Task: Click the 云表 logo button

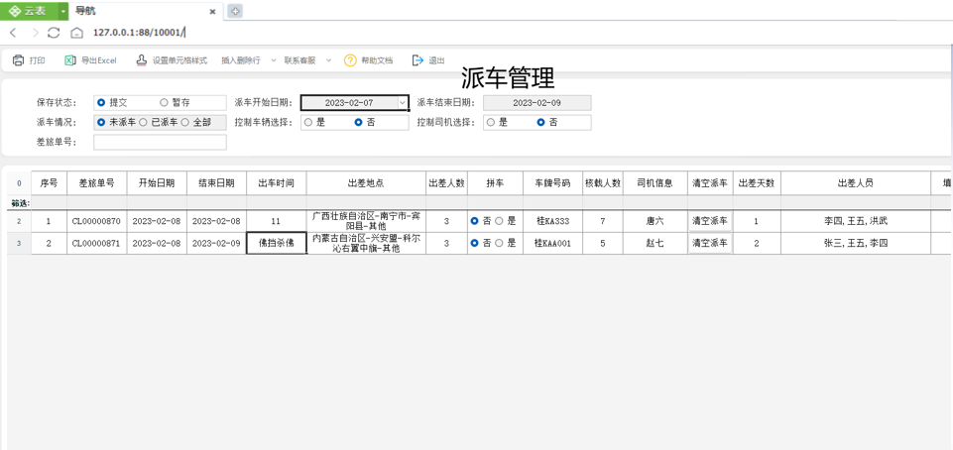Action: (x=29, y=11)
